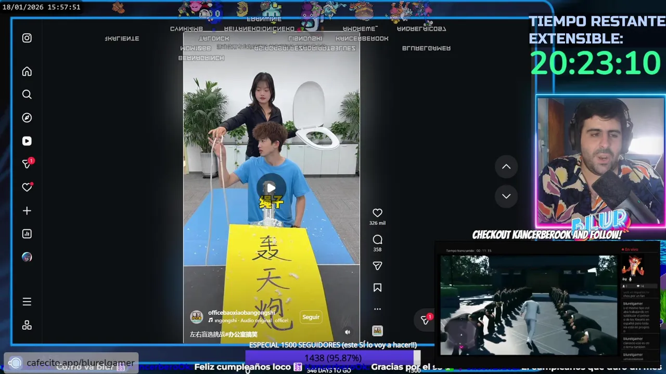Click the embedded game stream preview
This screenshot has height=374, width=666.
tap(529, 304)
